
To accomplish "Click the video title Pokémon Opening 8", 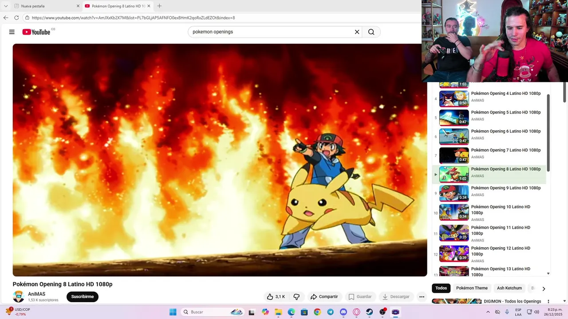I will point(63,284).
